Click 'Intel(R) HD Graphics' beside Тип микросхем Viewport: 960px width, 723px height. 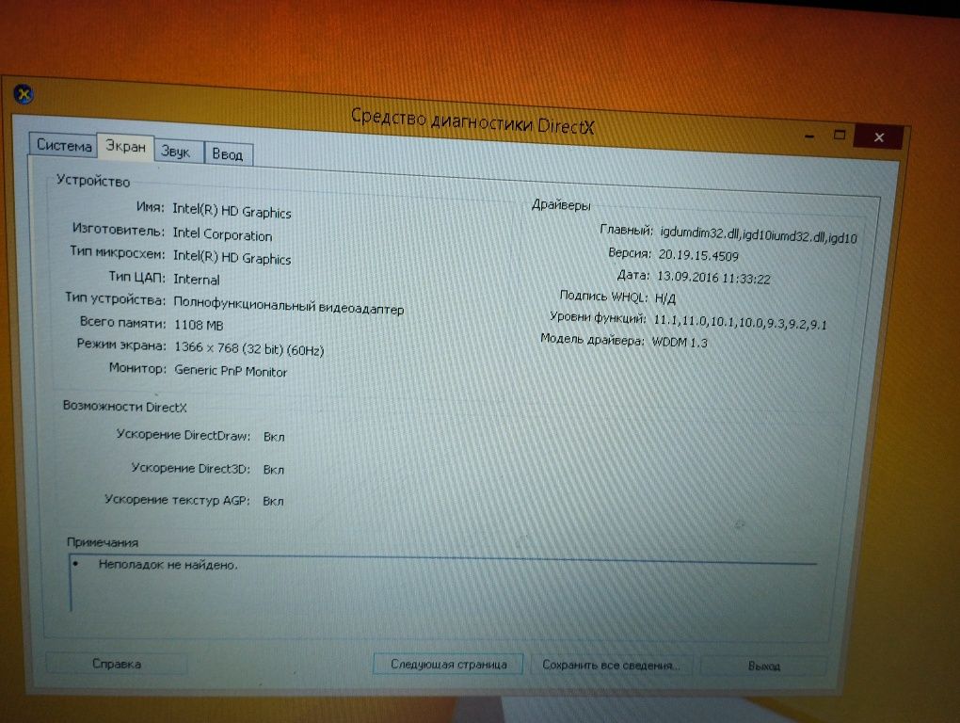coord(232,257)
